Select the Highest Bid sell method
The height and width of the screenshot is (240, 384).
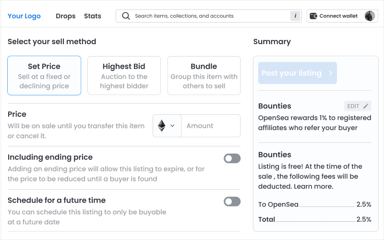click(124, 75)
